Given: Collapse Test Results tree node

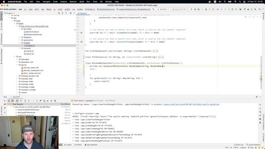Looking at the screenshot, I should point(8,104).
